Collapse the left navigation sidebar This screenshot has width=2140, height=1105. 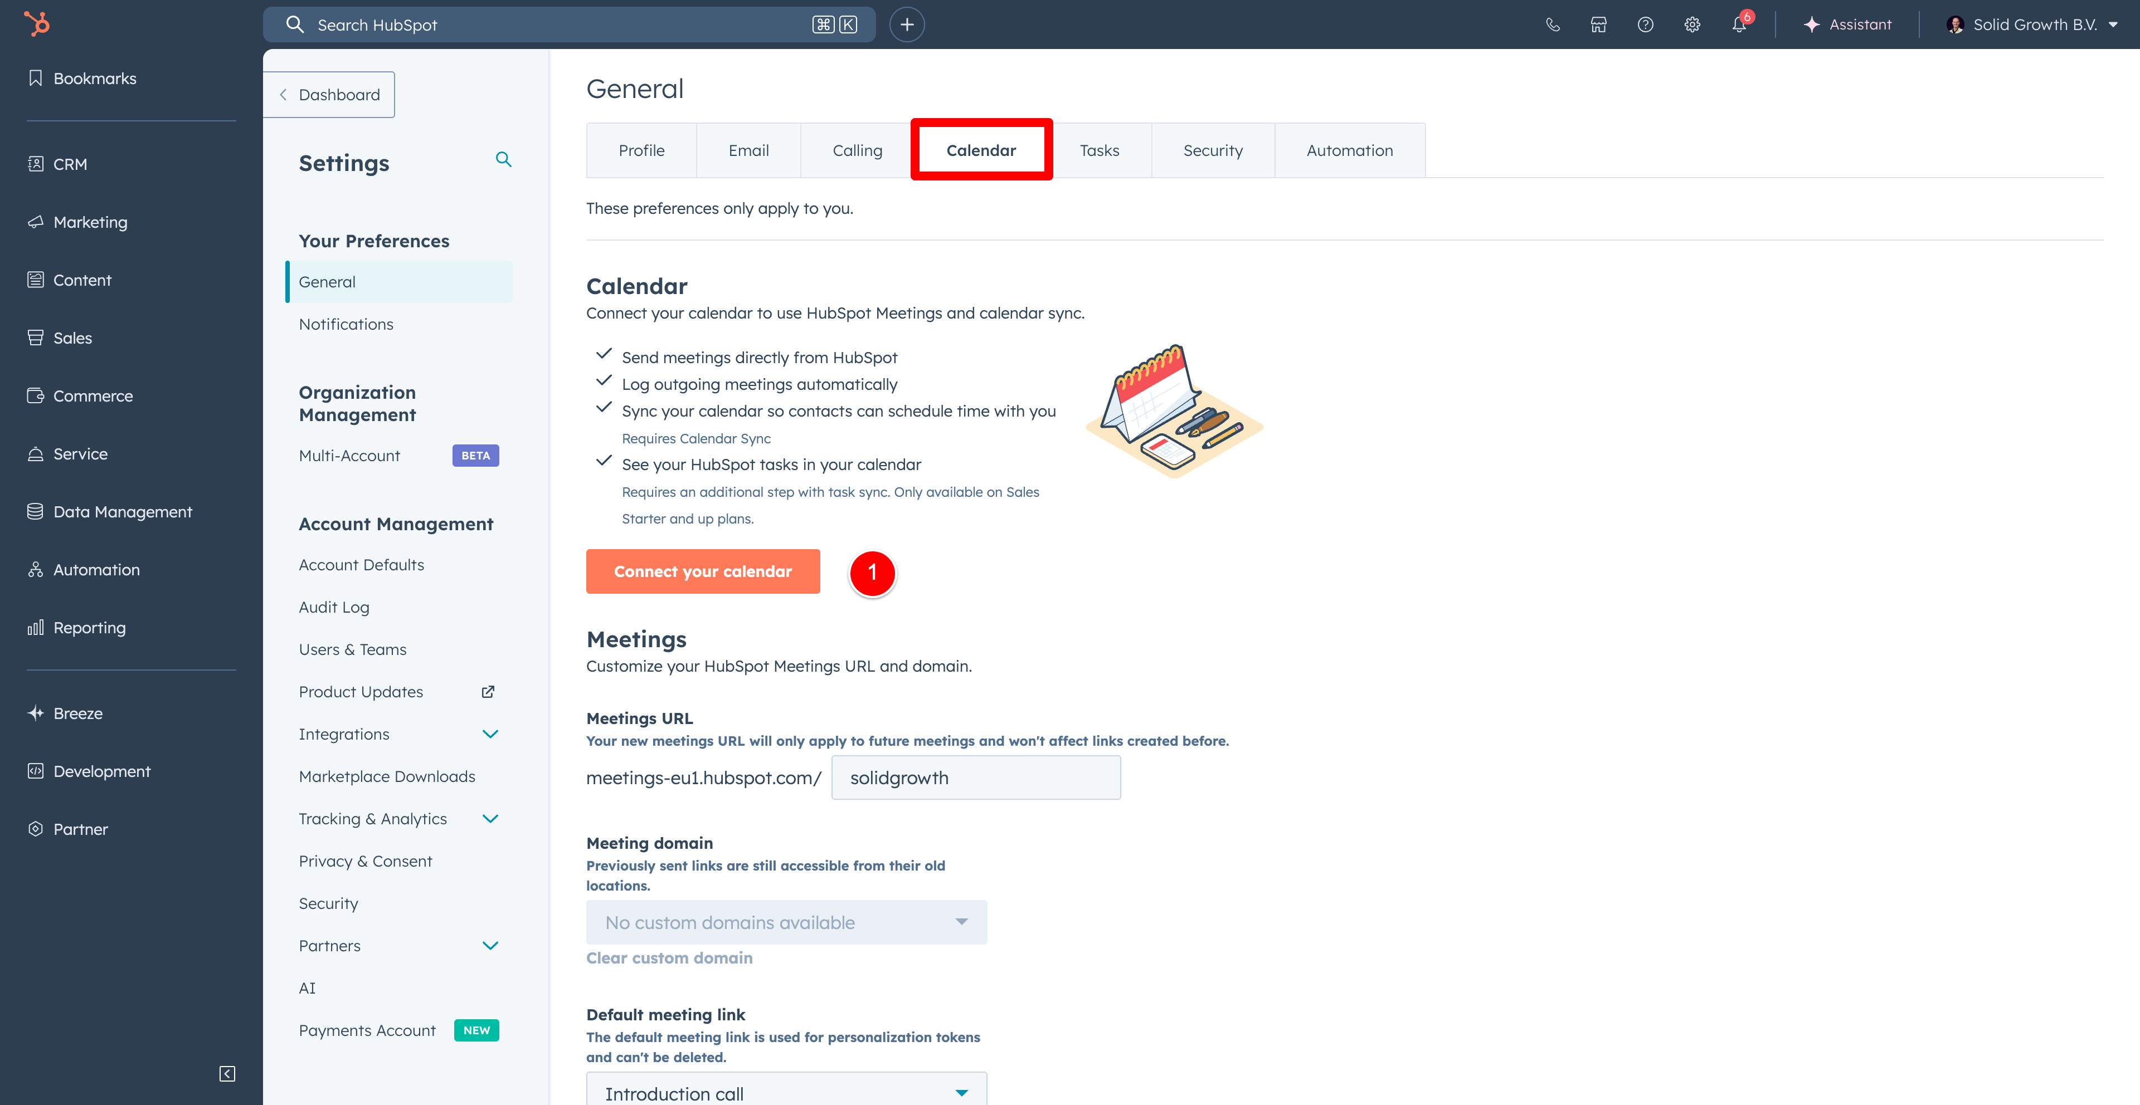(x=227, y=1073)
